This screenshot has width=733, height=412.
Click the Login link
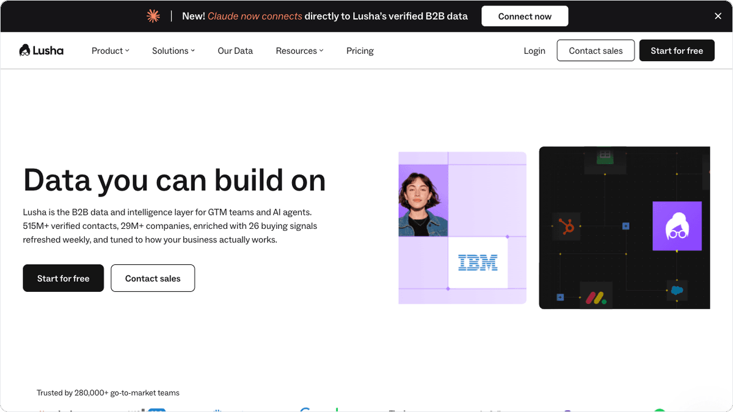point(534,51)
